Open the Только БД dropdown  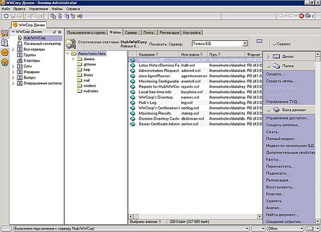click(245, 44)
